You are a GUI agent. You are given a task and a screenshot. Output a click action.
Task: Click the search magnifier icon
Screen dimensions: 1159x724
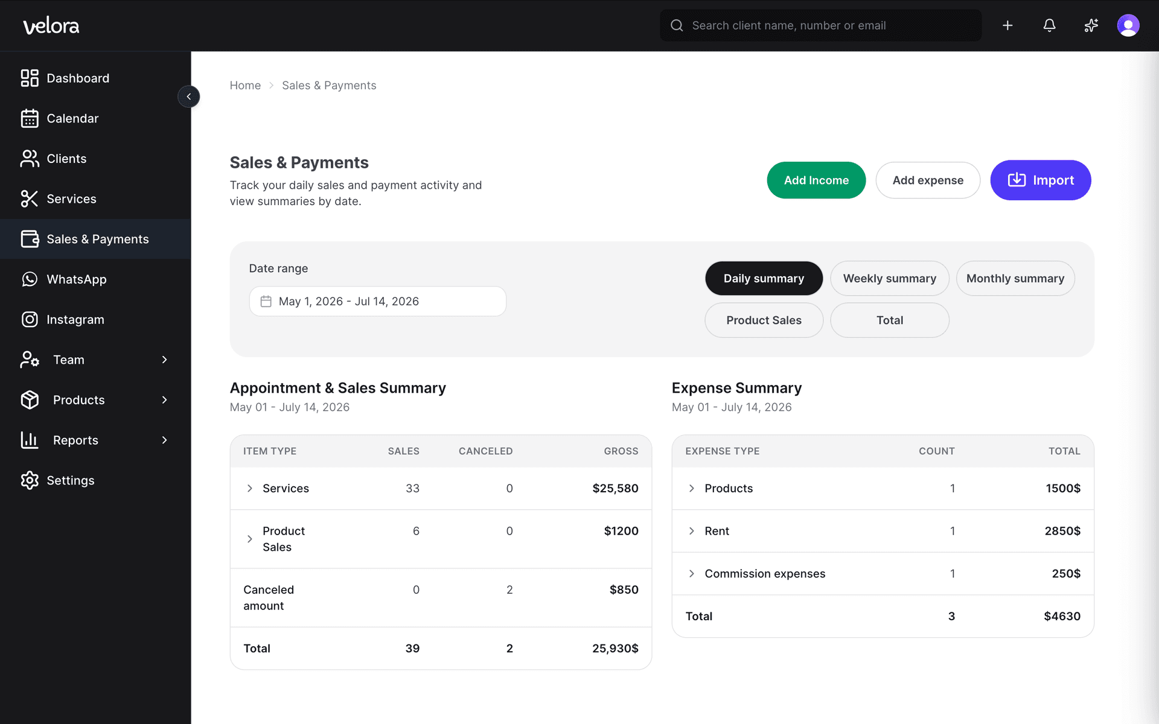click(x=677, y=25)
